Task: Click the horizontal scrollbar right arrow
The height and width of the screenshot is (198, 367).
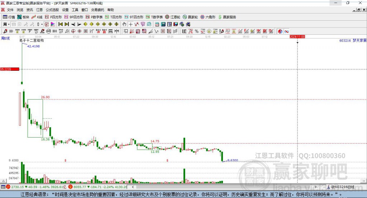Action: click(x=315, y=187)
